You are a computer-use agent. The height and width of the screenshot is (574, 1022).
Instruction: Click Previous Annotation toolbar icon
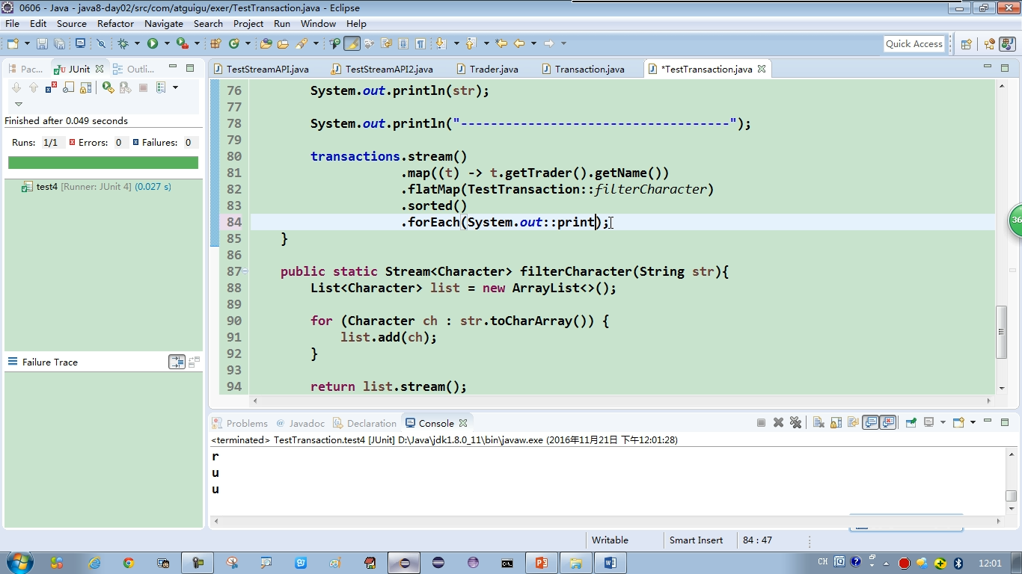471,43
